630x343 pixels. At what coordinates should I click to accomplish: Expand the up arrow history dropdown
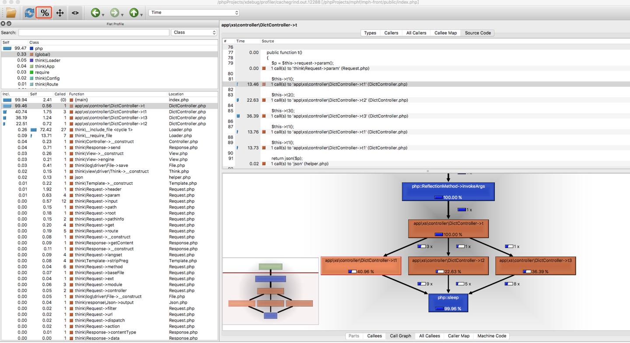pyautogui.click(x=141, y=14)
